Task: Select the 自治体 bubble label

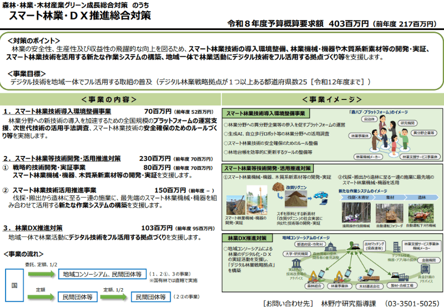Action: 369,119
